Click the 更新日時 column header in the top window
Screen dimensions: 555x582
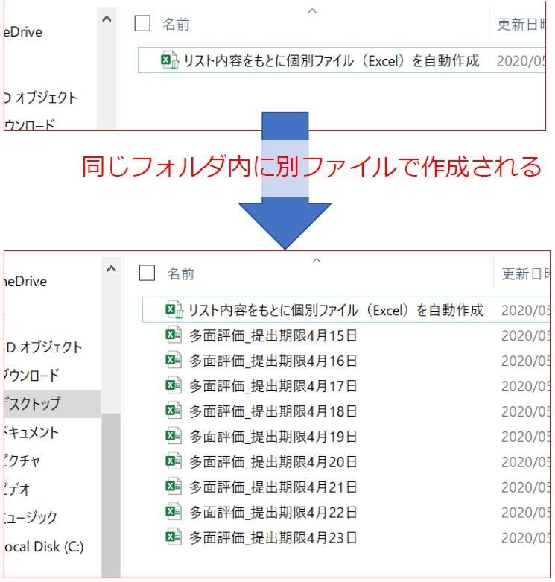point(521,25)
